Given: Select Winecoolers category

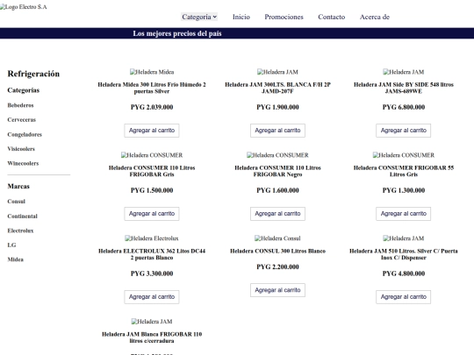Looking at the screenshot, I should [23, 163].
